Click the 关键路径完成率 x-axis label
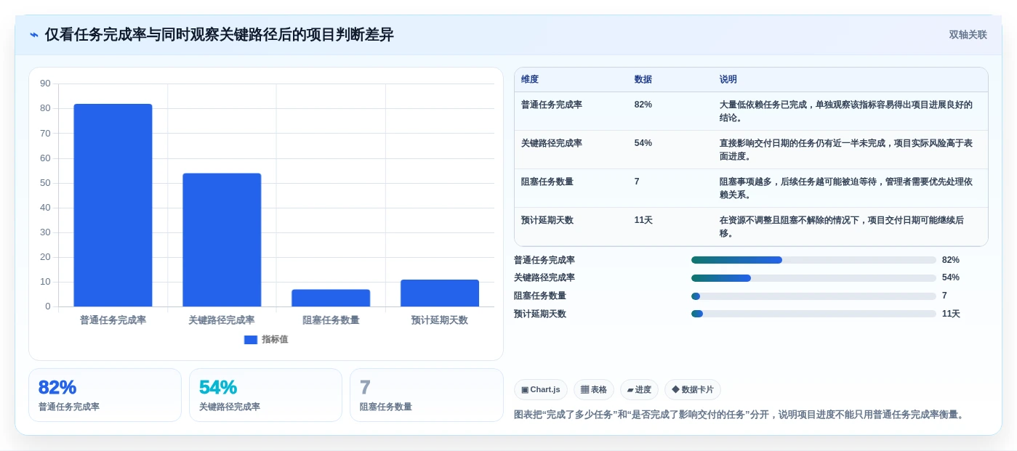Image resolution: width=1017 pixels, height=451 pixels. pos(222,320)
